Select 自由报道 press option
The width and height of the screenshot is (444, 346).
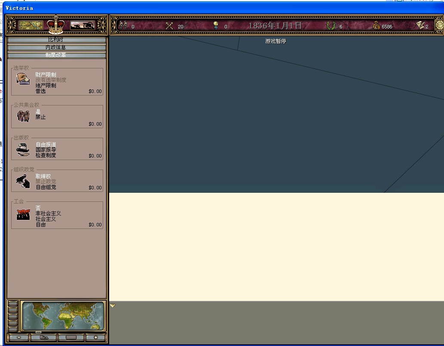pyautogui.click(x=46, y=144)
